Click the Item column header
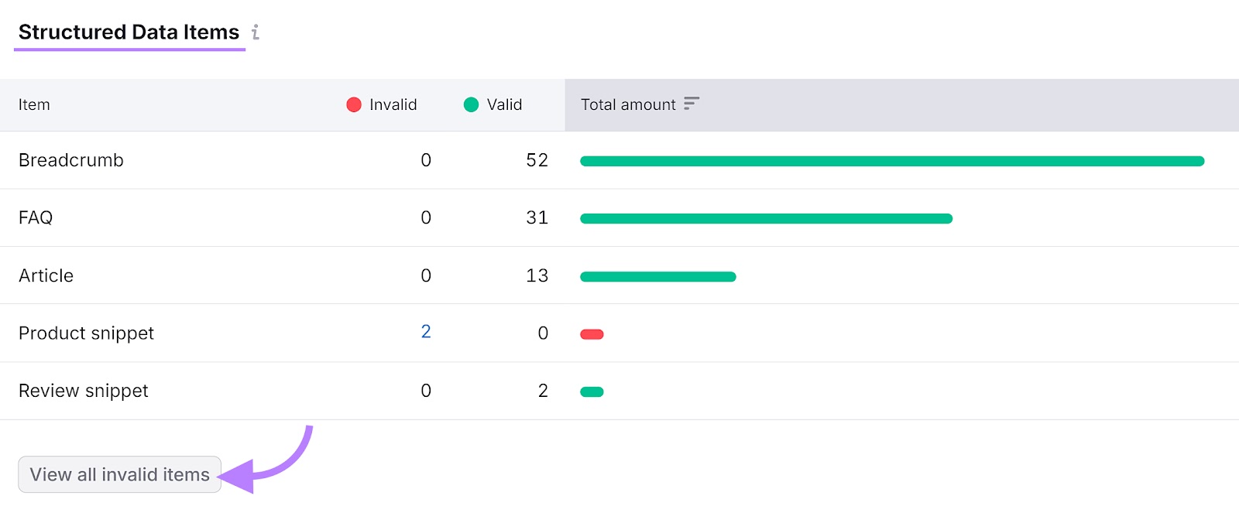The image size is (1239, 513). (x=34, y=104)
